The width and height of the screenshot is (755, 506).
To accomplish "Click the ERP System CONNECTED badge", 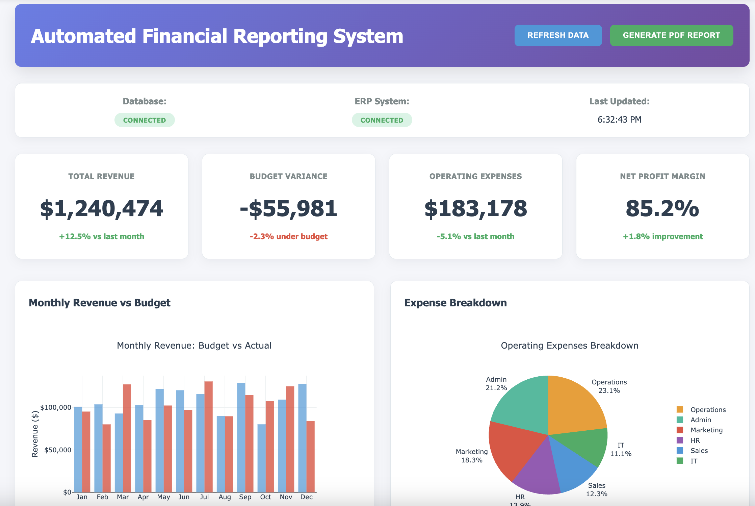I will (x=382, y=120).
